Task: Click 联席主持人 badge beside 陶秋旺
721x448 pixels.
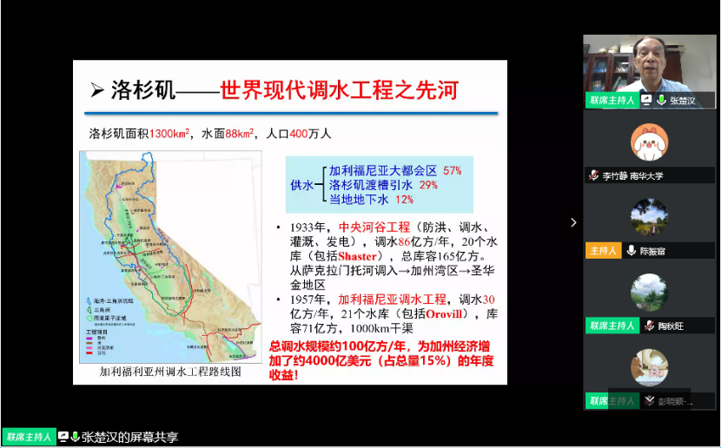Action: (611, 326)
